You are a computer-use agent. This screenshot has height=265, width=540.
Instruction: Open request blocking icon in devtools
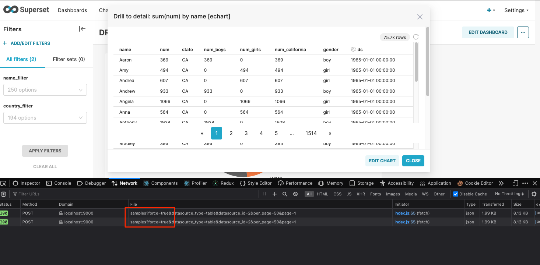pos(295,194)
